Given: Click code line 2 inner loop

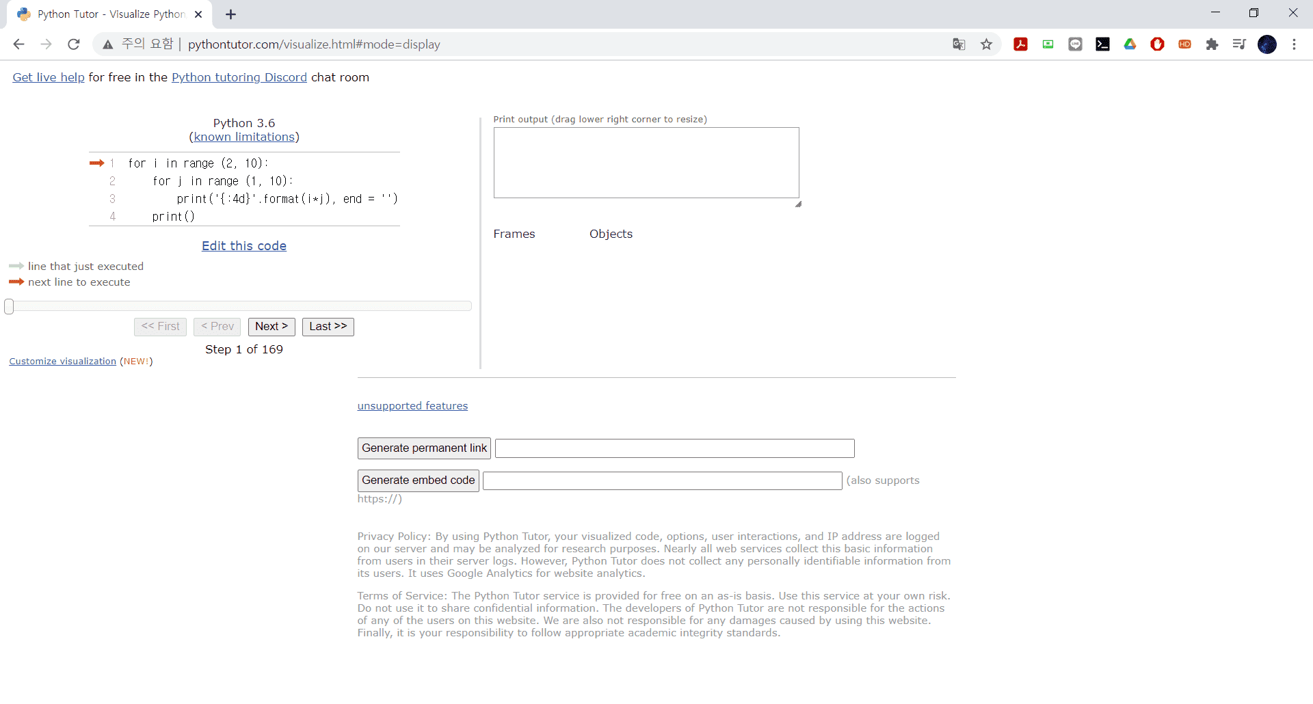Looking at the screenshot, I should click(223, 181).
